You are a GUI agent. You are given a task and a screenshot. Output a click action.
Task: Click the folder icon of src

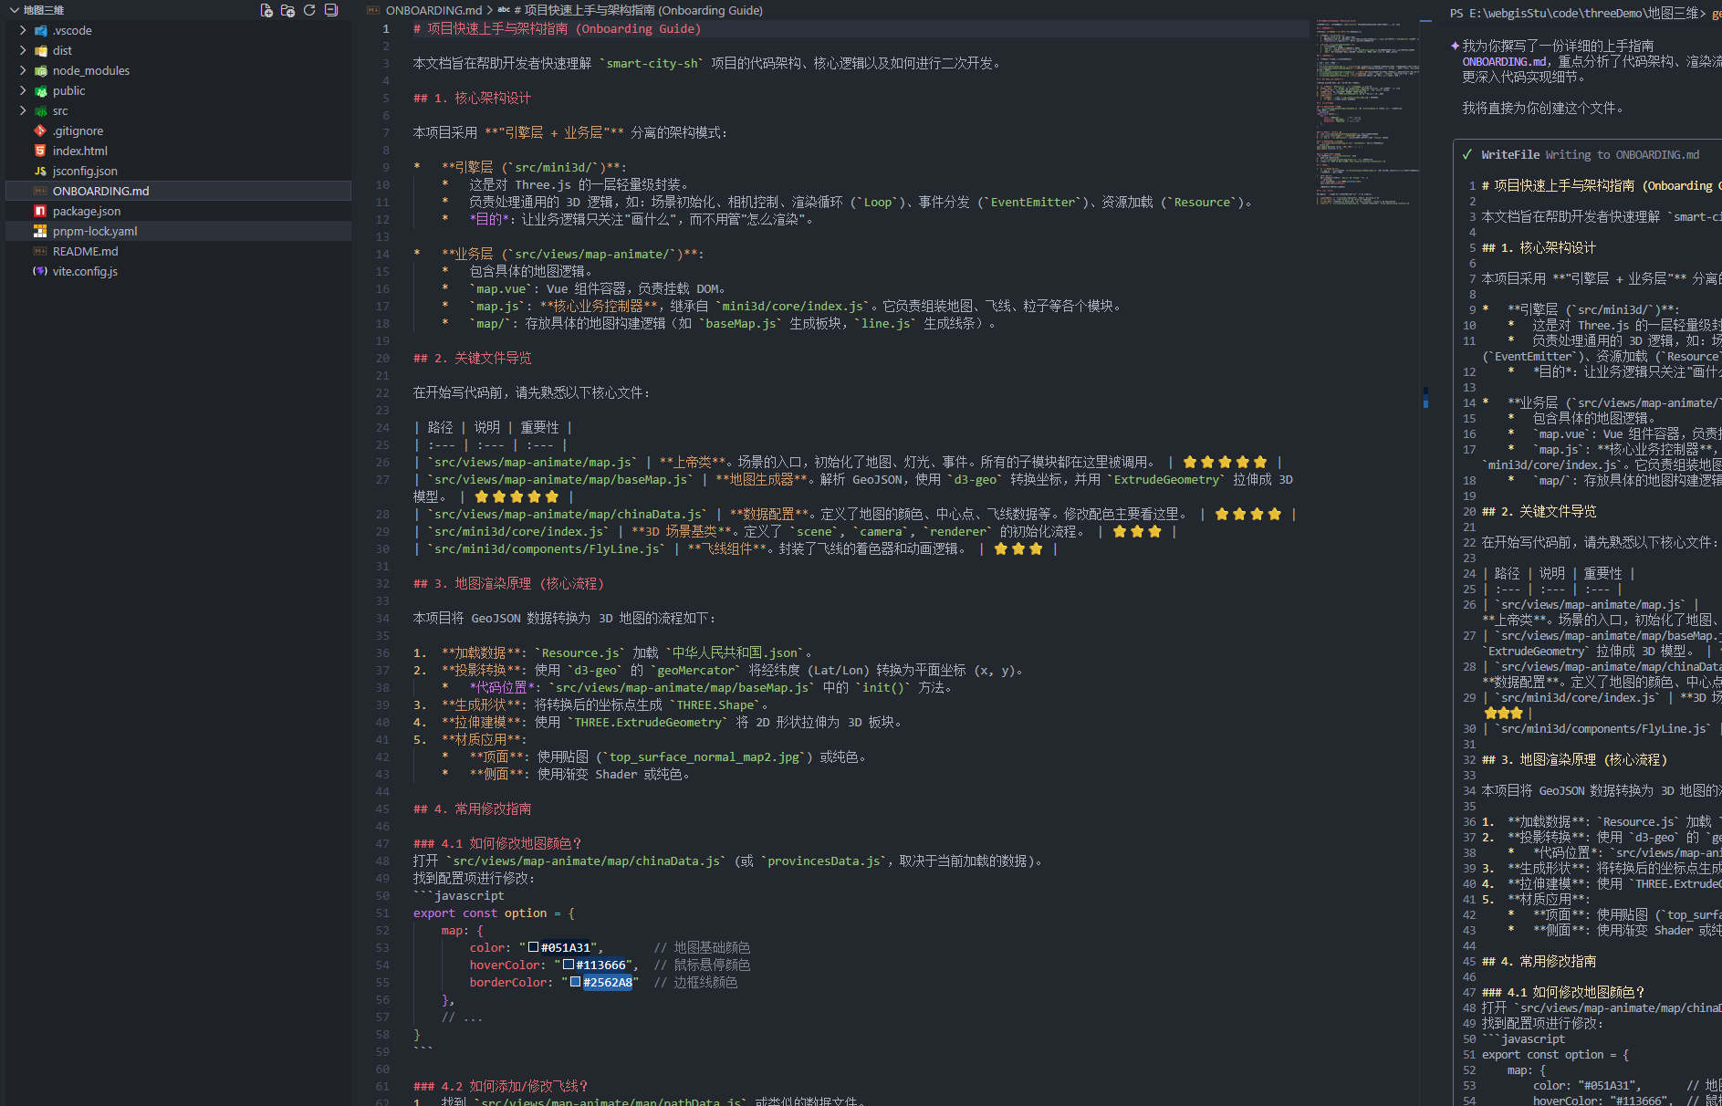[40, 110]
